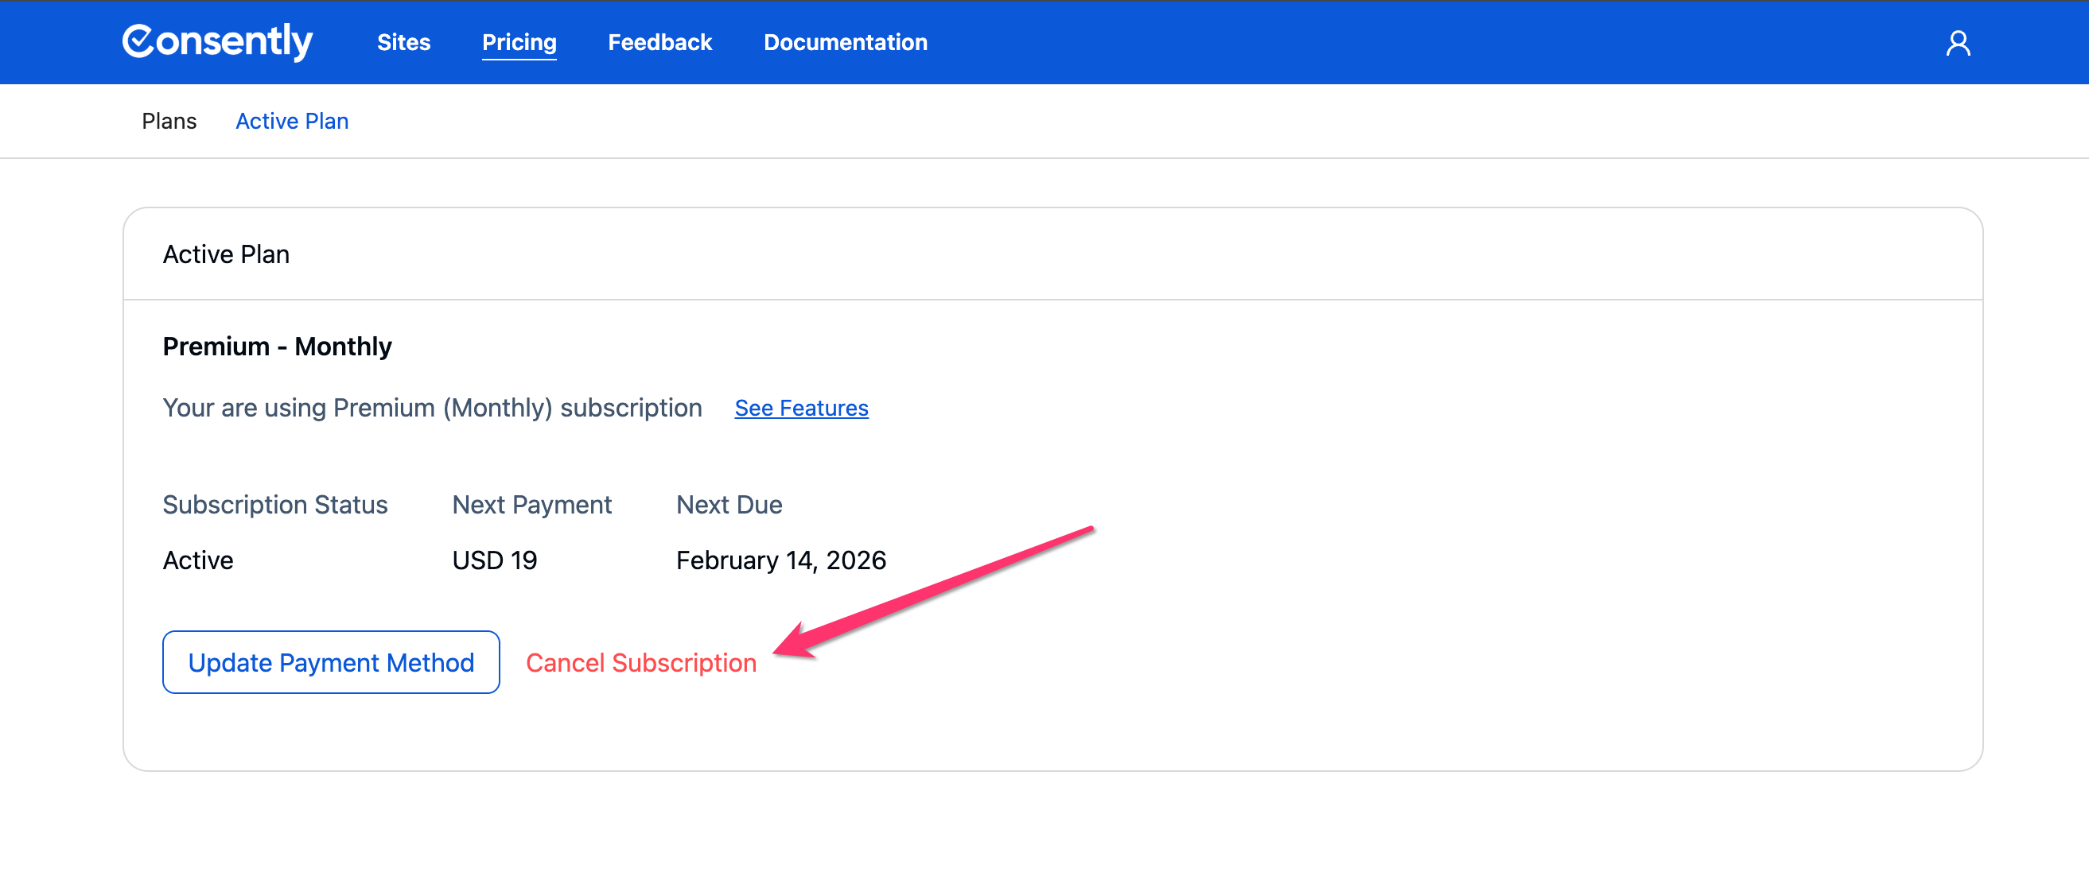Open the Feedback nav link

pos(659,43)
